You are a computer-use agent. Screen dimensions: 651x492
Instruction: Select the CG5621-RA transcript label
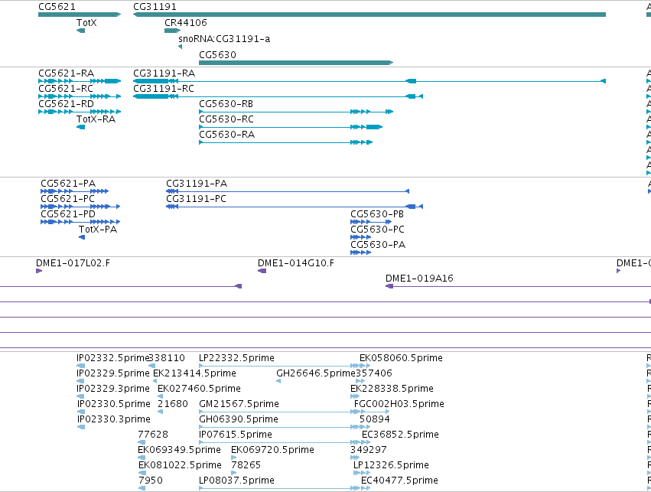[x=66, y=73]
